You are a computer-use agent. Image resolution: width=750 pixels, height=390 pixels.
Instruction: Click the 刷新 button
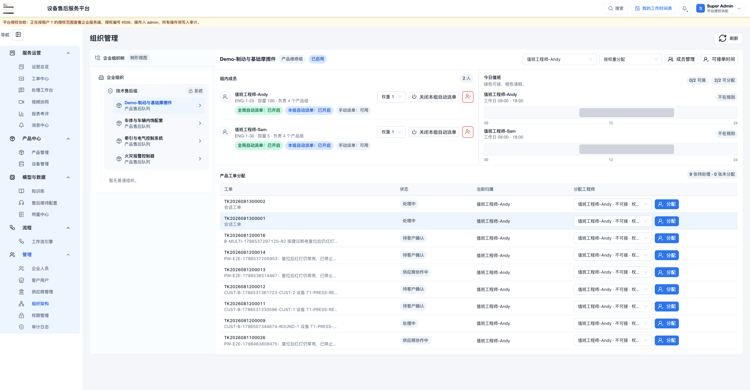tap(728, 38)
